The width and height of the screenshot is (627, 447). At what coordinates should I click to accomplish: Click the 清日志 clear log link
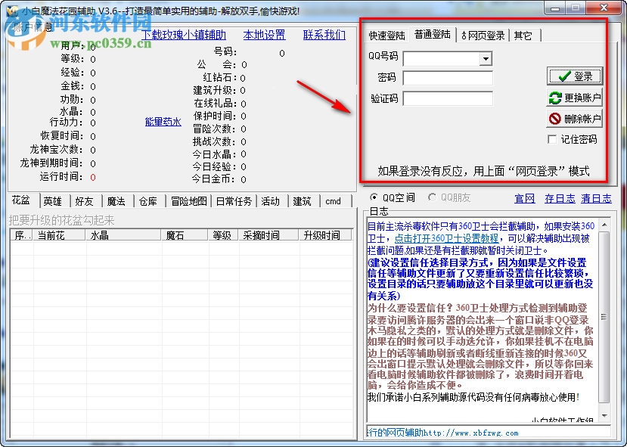596,198
